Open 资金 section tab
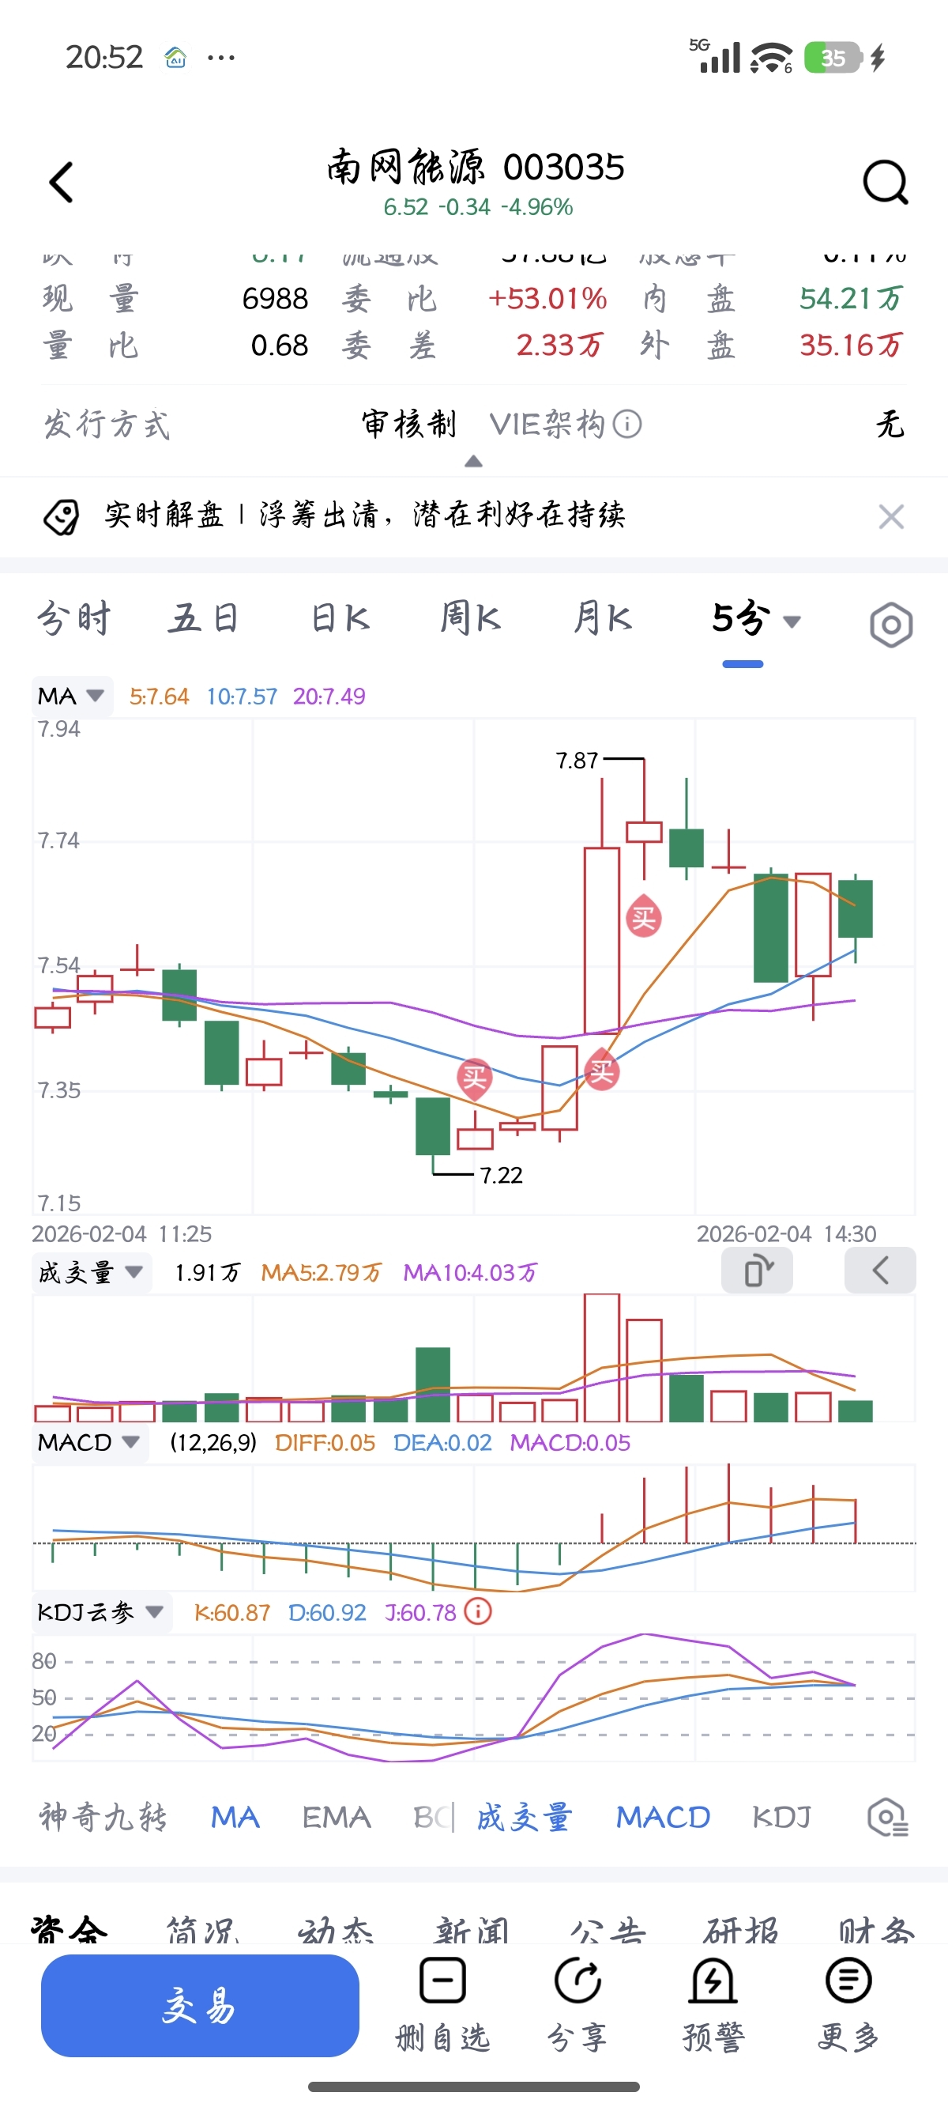 pos(69,1930)
